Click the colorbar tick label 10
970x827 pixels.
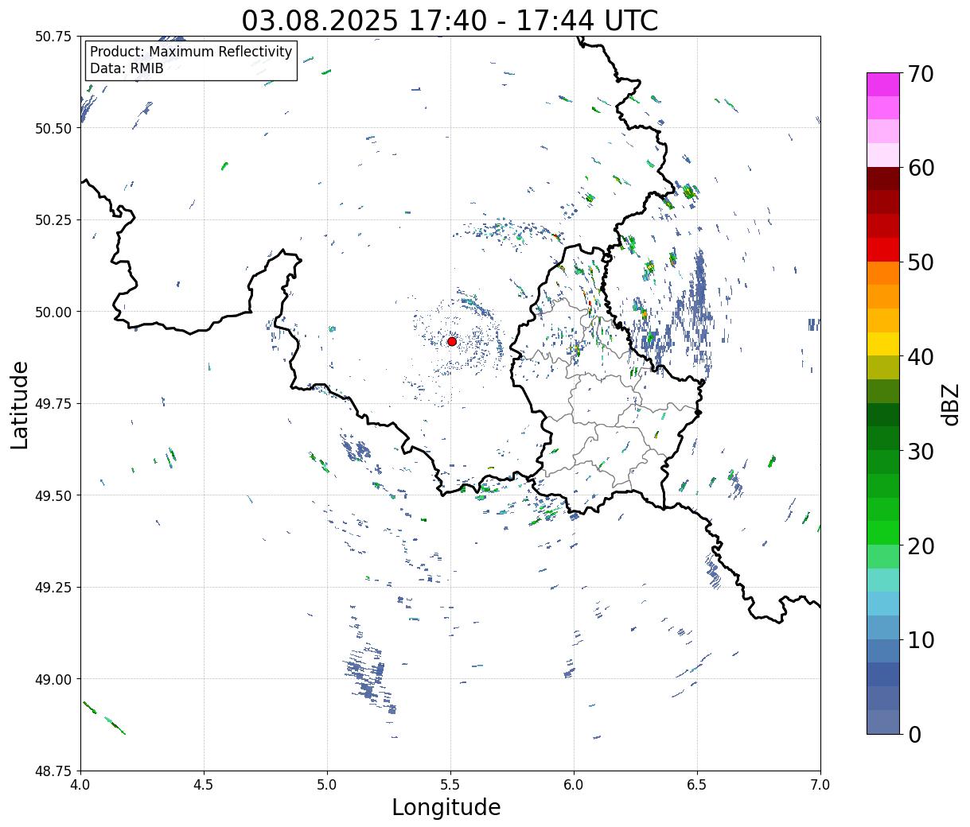[x=920, y=640]
